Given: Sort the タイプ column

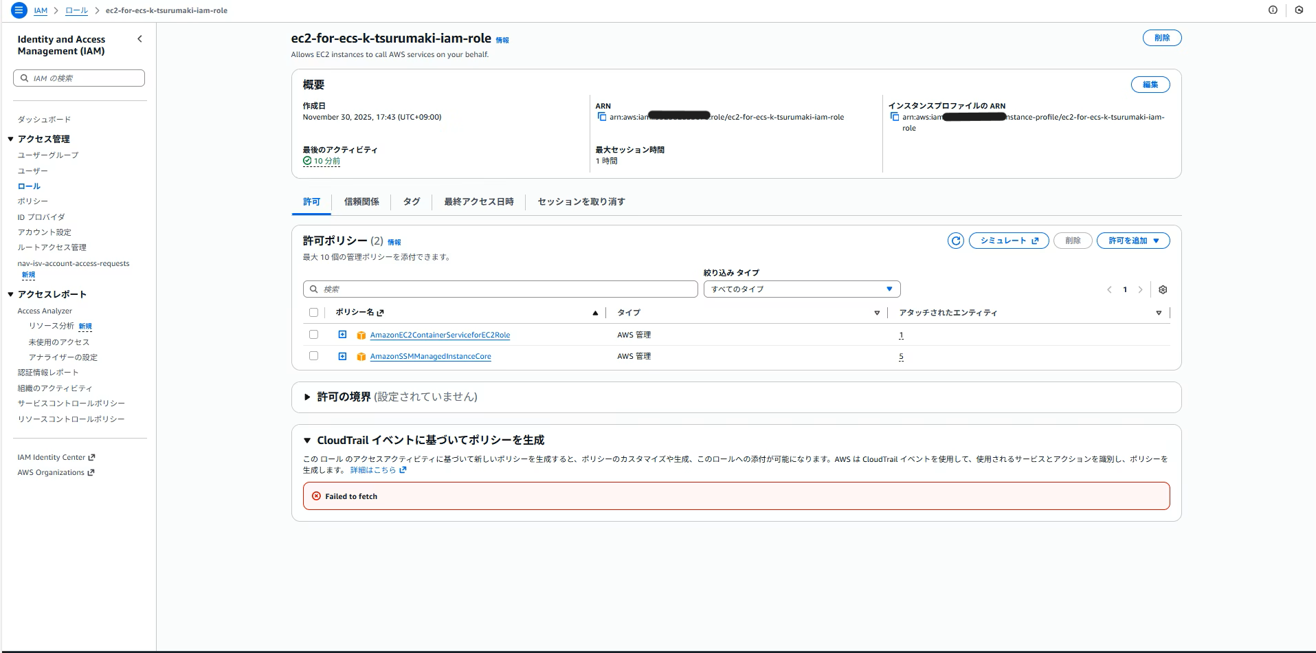Looking at the screenshot, I should click(877, 313).
